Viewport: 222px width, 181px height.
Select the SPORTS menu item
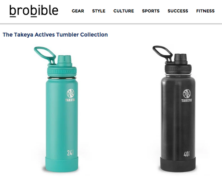(151, 11)
